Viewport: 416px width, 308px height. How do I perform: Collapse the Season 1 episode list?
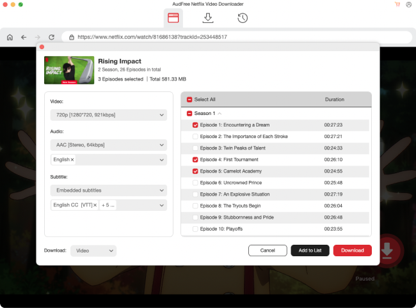click(220, 113)
